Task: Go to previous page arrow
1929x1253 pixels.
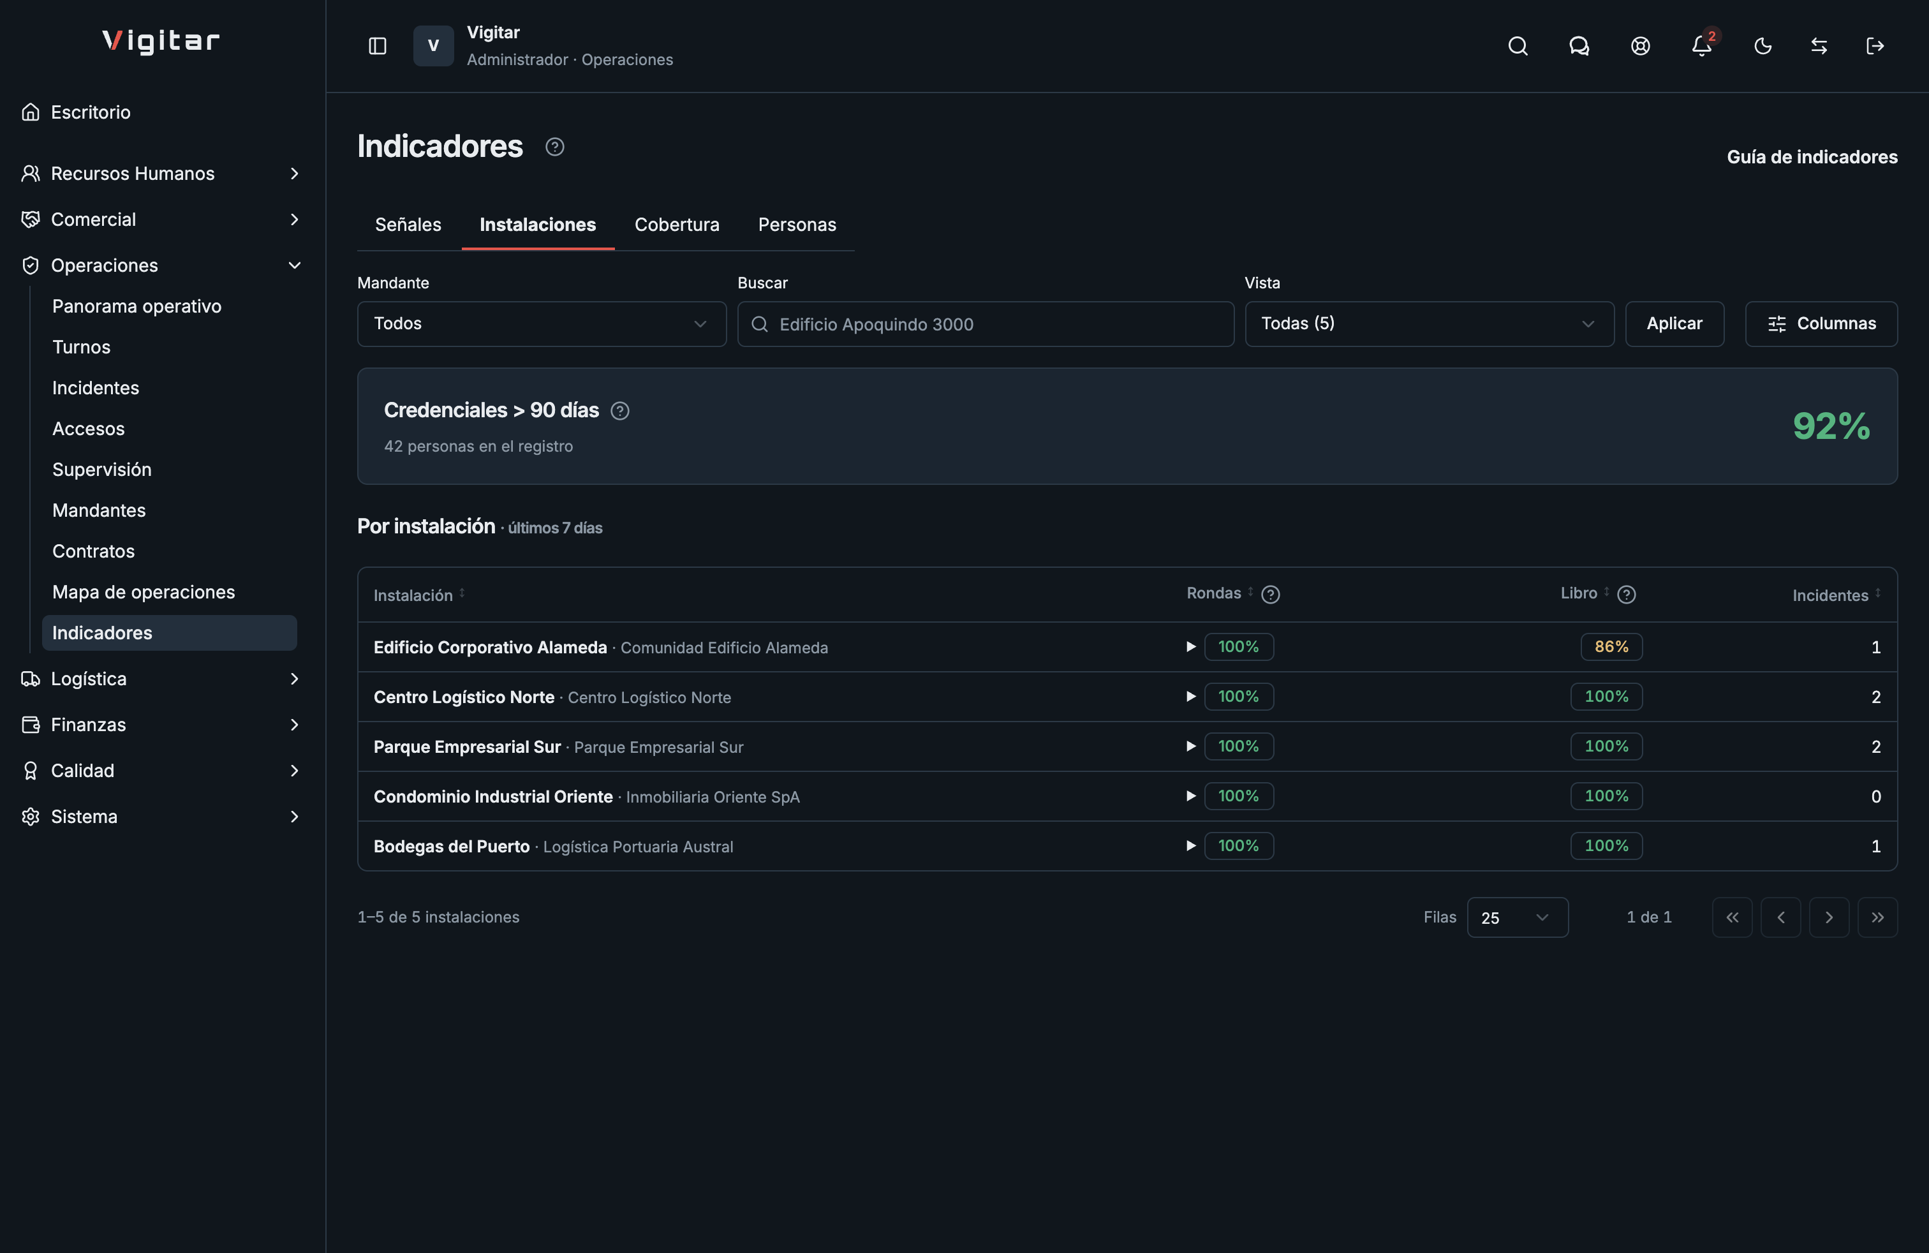Action: tap(1780, 917)
